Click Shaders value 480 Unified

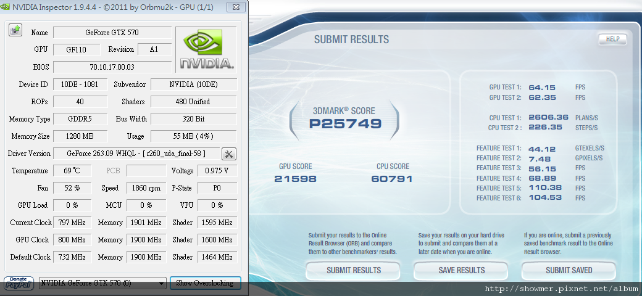[x=194, y=102]
